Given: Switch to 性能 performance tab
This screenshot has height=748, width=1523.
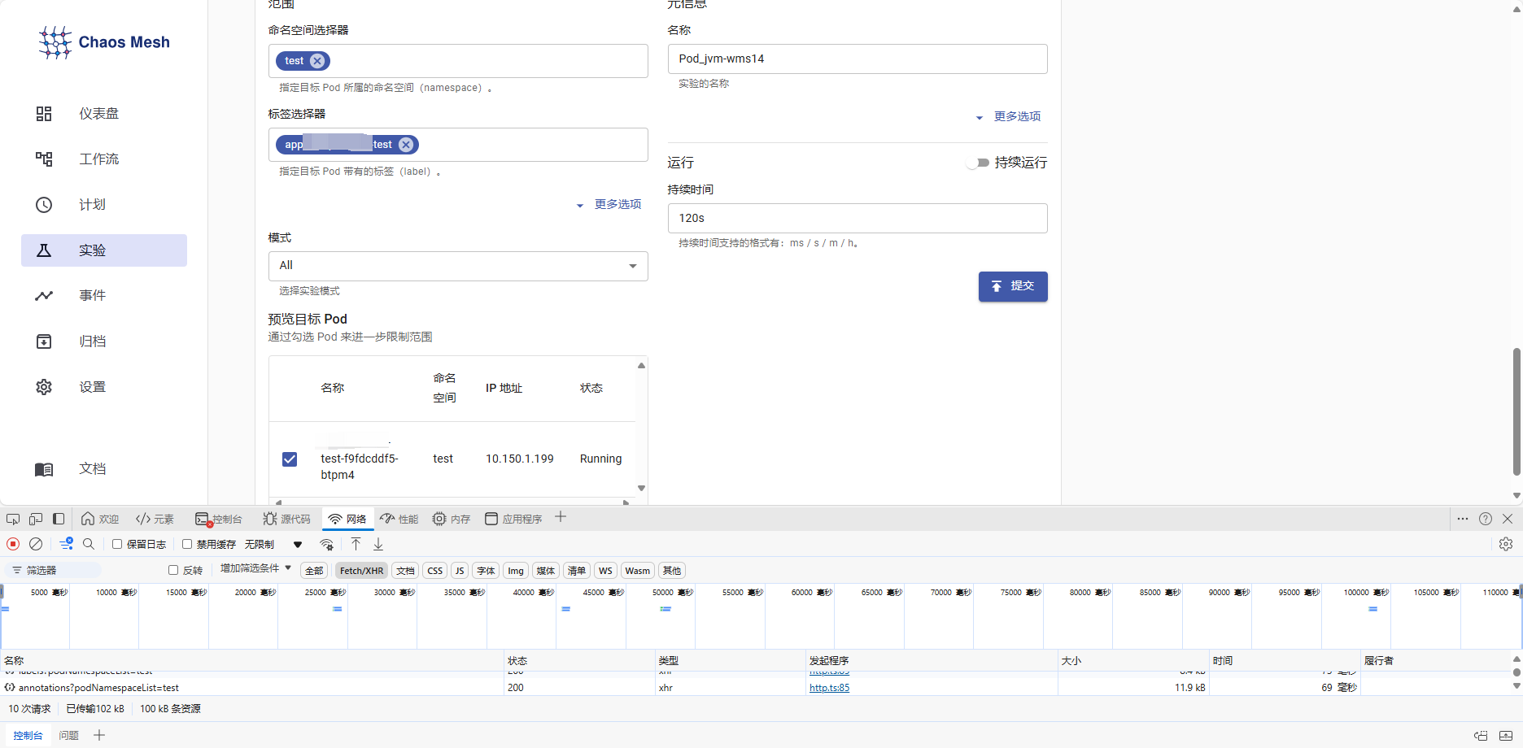Looking at the screenshot, I should click(399, 519).
